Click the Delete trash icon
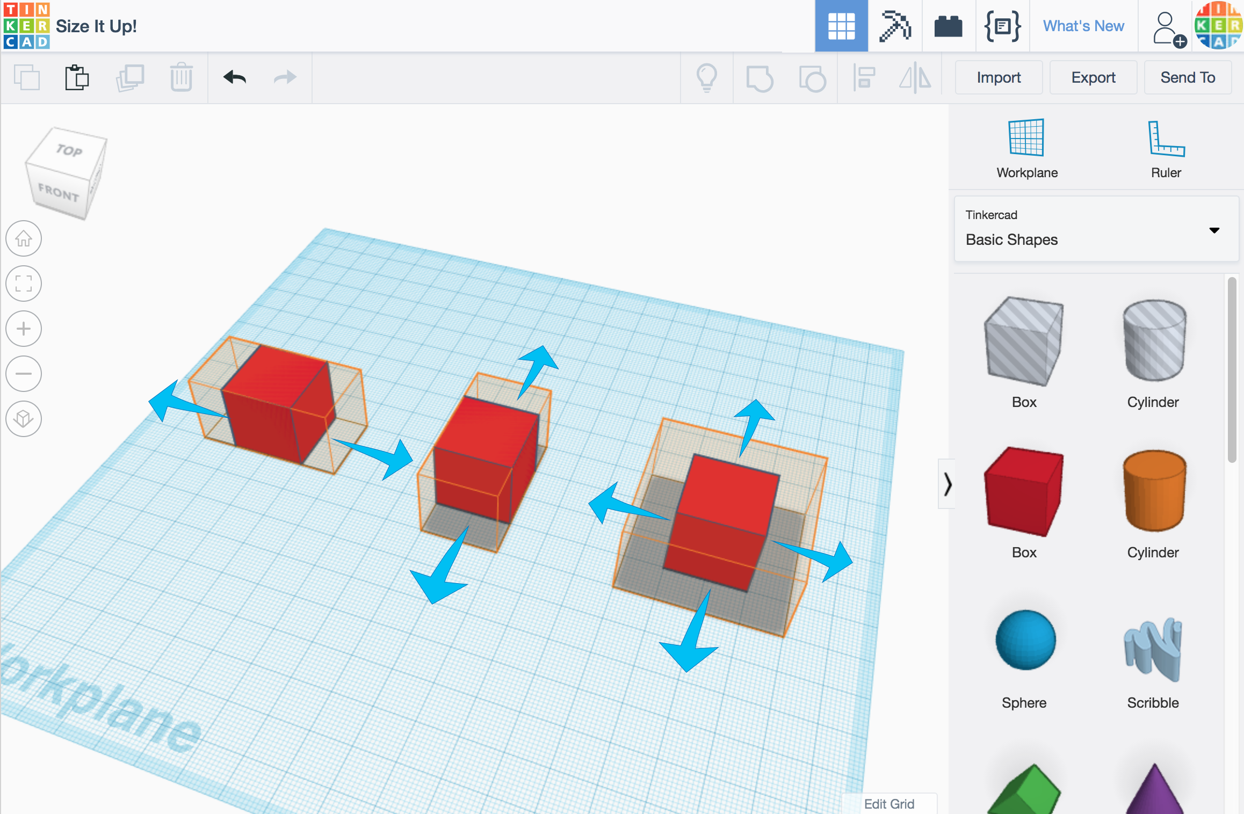 tap(182, 77)
